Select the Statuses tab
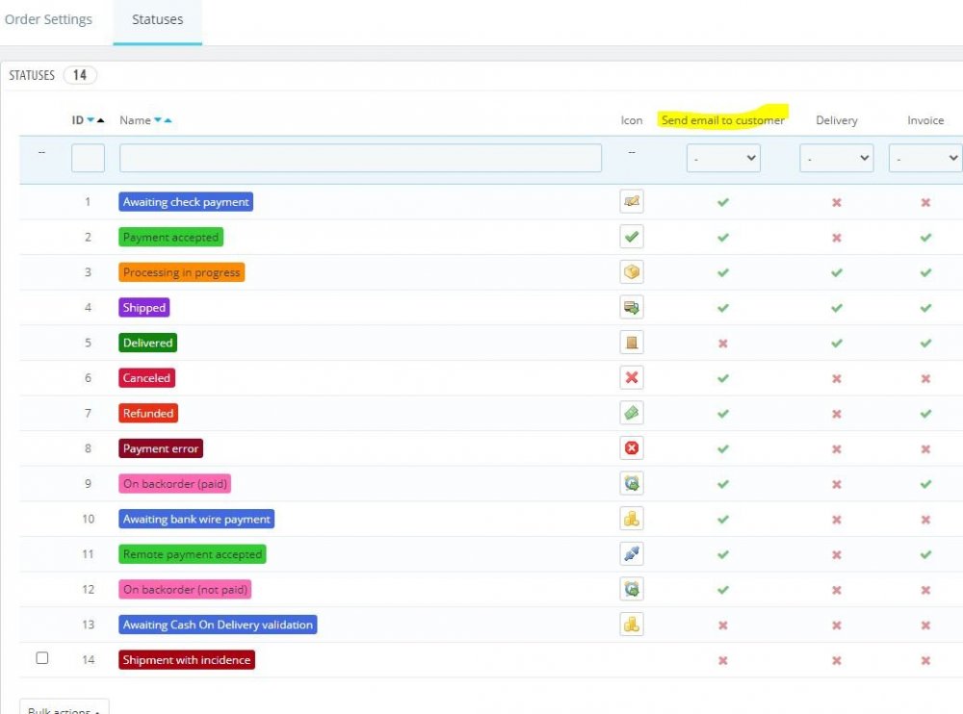 pos(157,19)
